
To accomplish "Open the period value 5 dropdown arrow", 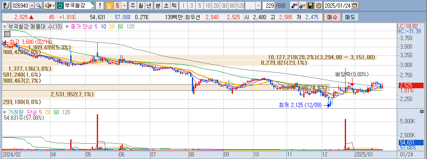I will coord(125,6).
